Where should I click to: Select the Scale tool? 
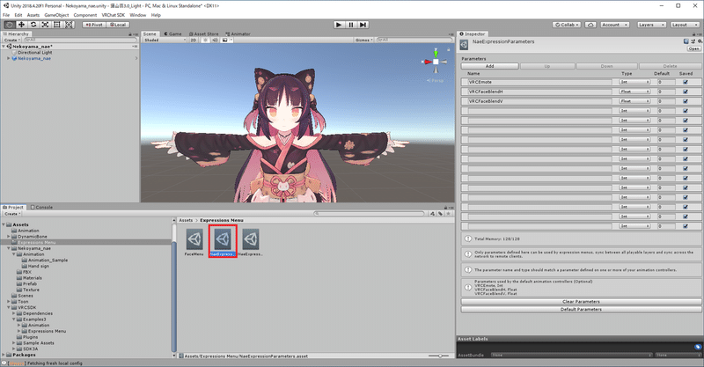pos(45,25)
